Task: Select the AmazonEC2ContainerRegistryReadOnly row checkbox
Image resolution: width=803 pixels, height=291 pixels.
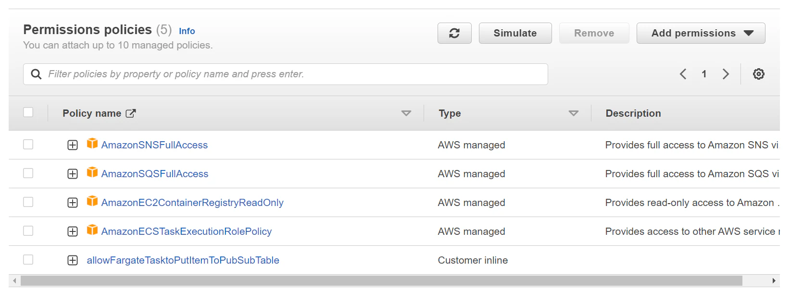Action: [x=28, y=202]
